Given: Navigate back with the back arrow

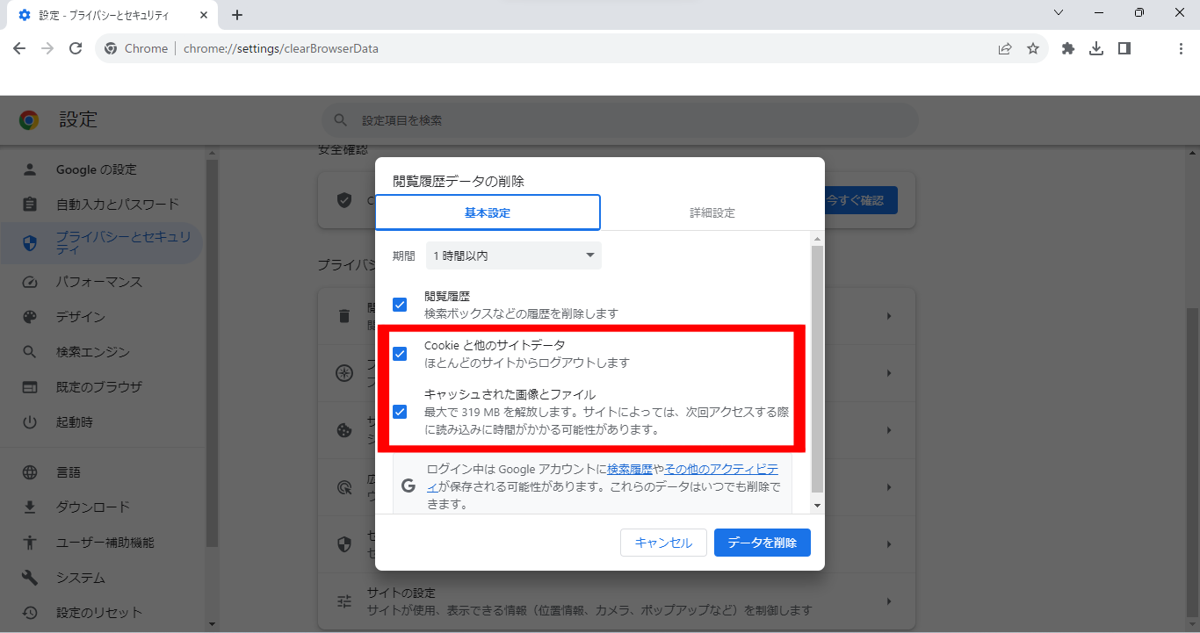Looking at the screenshot, I should coord(19,48).
